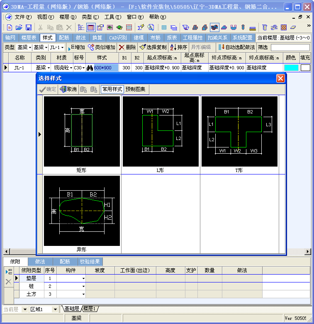Click the tree structure toolbar icon
Screen dimensions: 314x324
coord(81,27)
